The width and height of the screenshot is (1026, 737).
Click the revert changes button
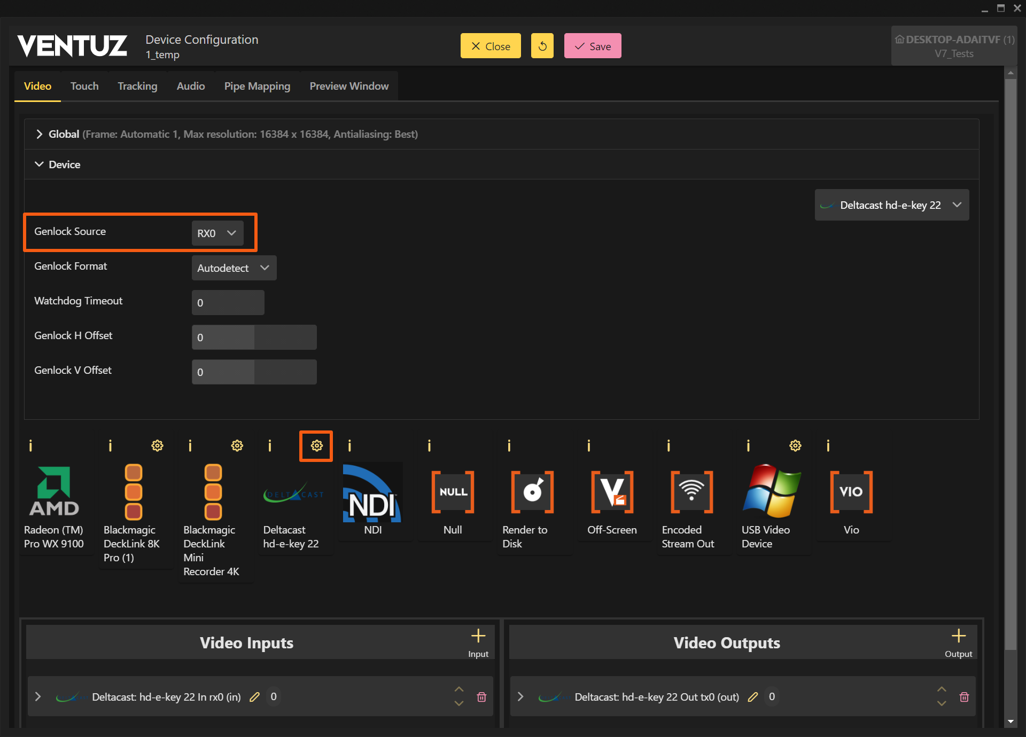click(542, 46)
